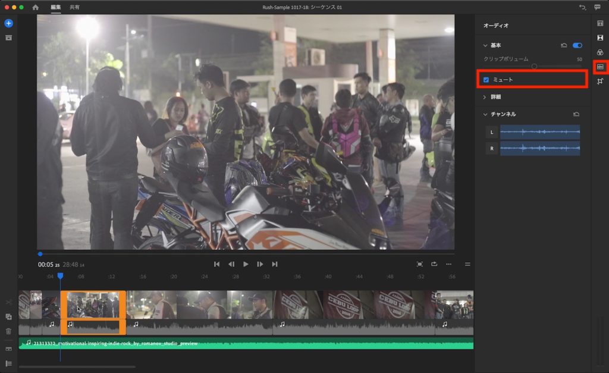Go to the Home screen icon

click(x=35, y=7)
